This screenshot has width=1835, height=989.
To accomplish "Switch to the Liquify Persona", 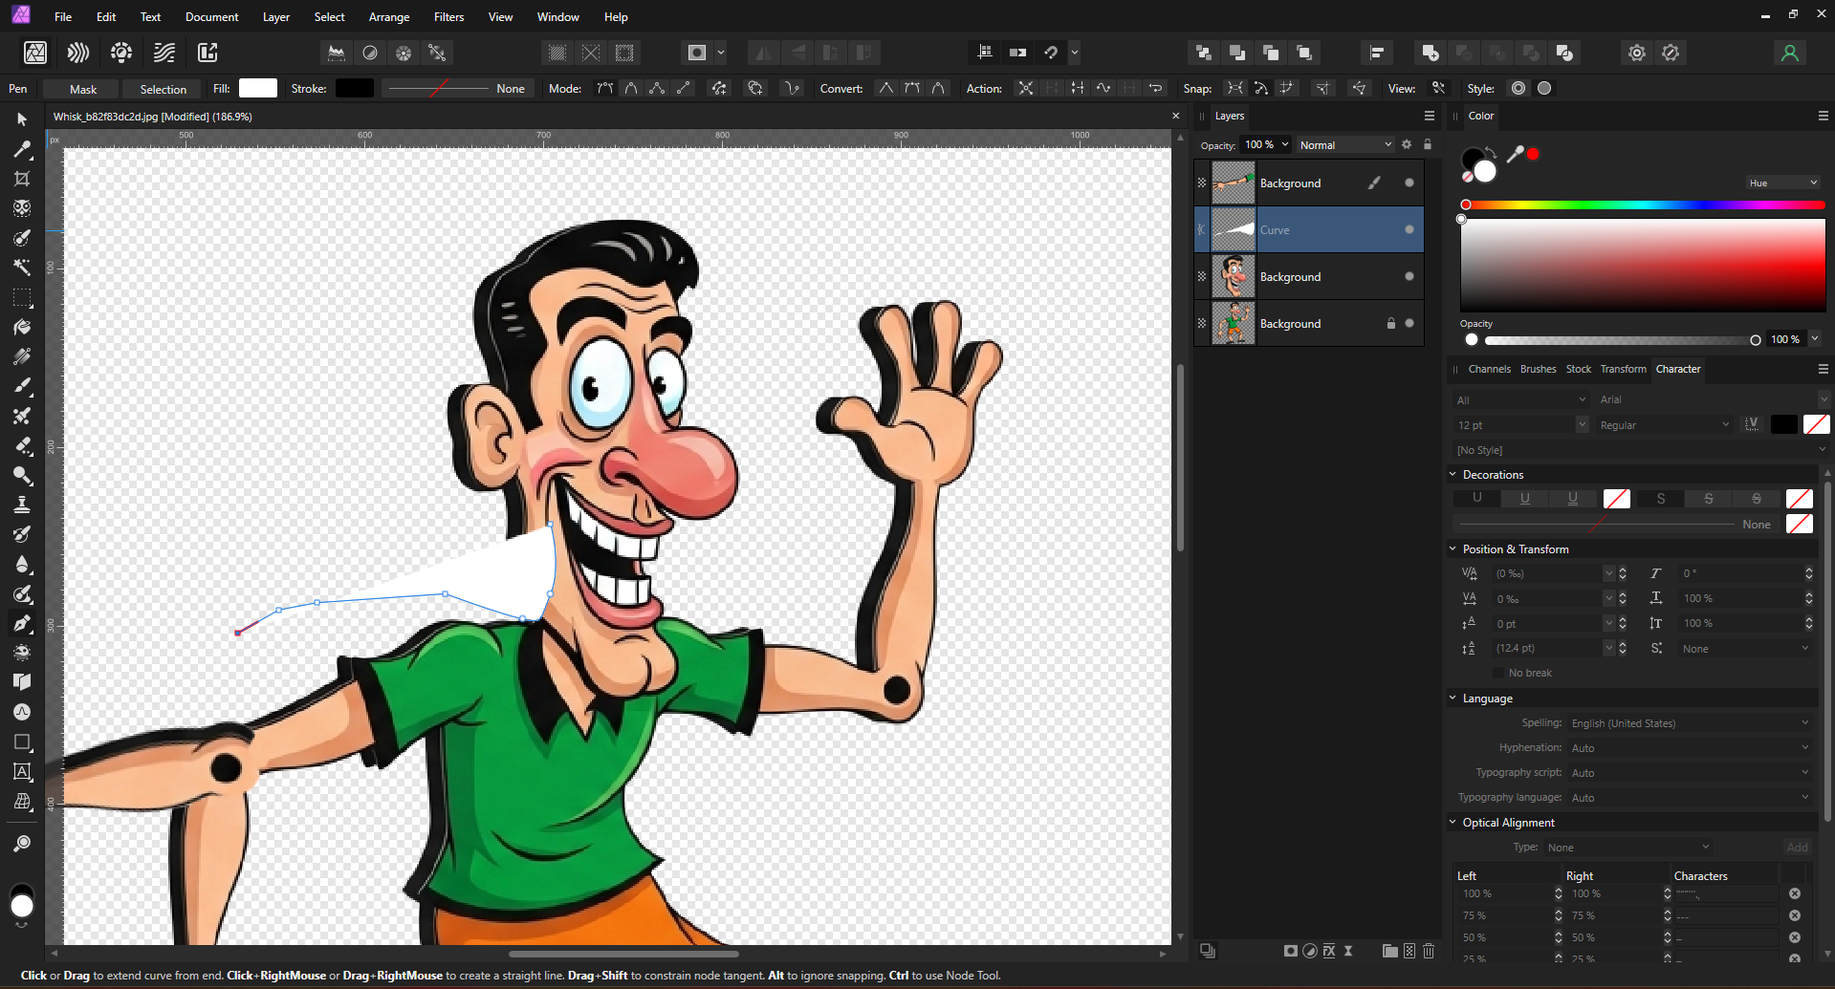I will click(78, 53).
